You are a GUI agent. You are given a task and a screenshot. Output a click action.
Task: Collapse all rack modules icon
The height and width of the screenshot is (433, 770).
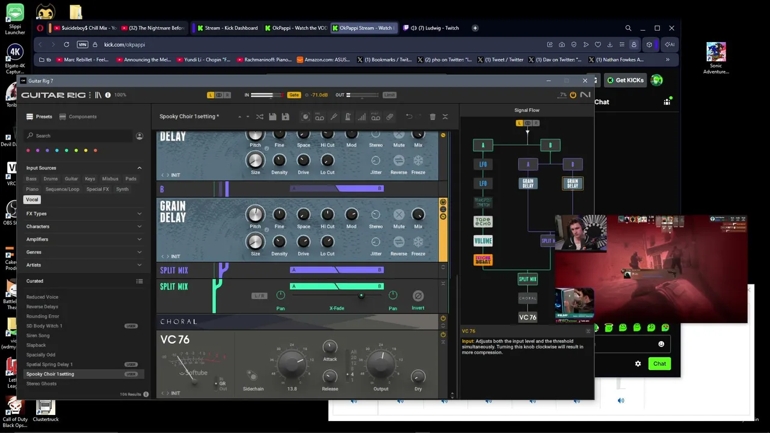tap(445, 117)
